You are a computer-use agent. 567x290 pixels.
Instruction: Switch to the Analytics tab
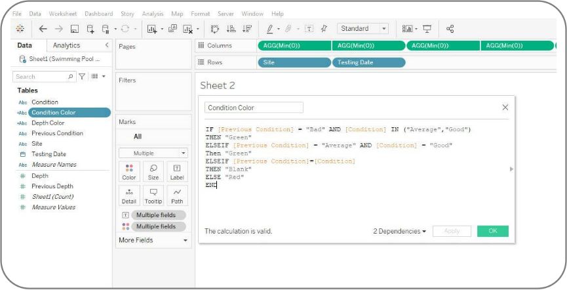(x=67, y=45)
